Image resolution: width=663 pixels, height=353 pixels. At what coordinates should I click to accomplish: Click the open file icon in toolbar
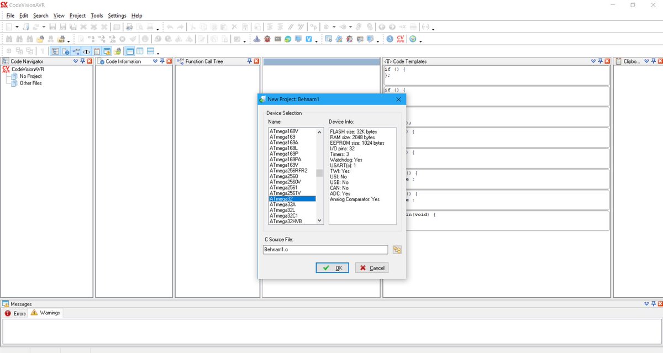coord(26,27)
